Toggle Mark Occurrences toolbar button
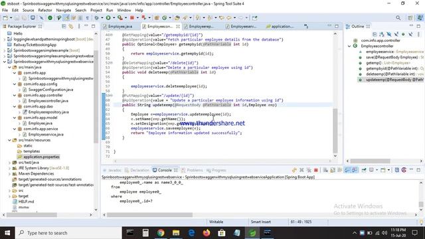Screen dimensions: 425x239 (x=66, y=18)
